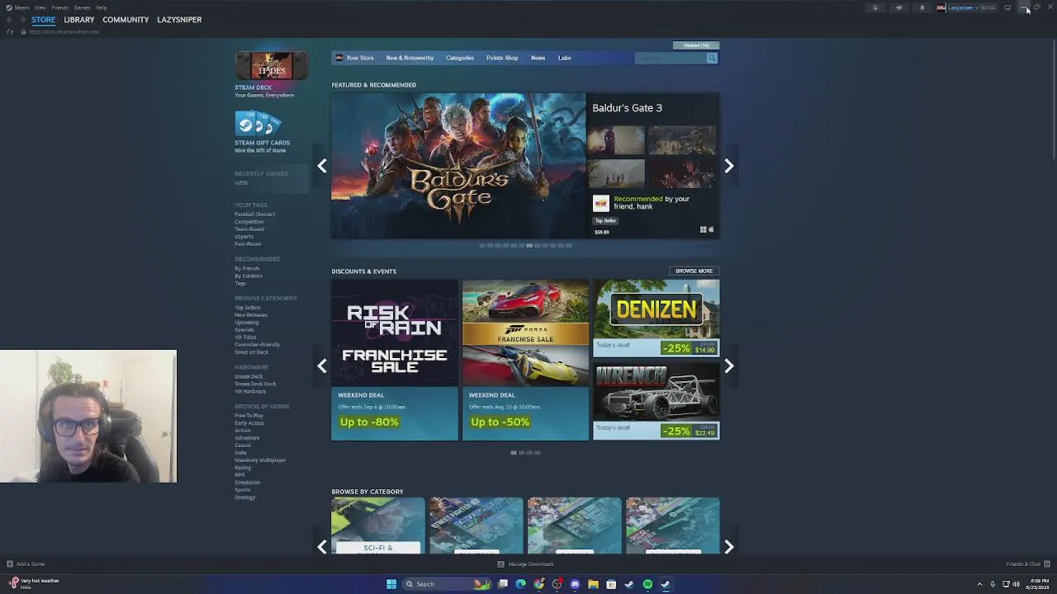Switch to the COMMUNITY tab
Viewport: 1057px width, 594px height.
coord(126,20)
